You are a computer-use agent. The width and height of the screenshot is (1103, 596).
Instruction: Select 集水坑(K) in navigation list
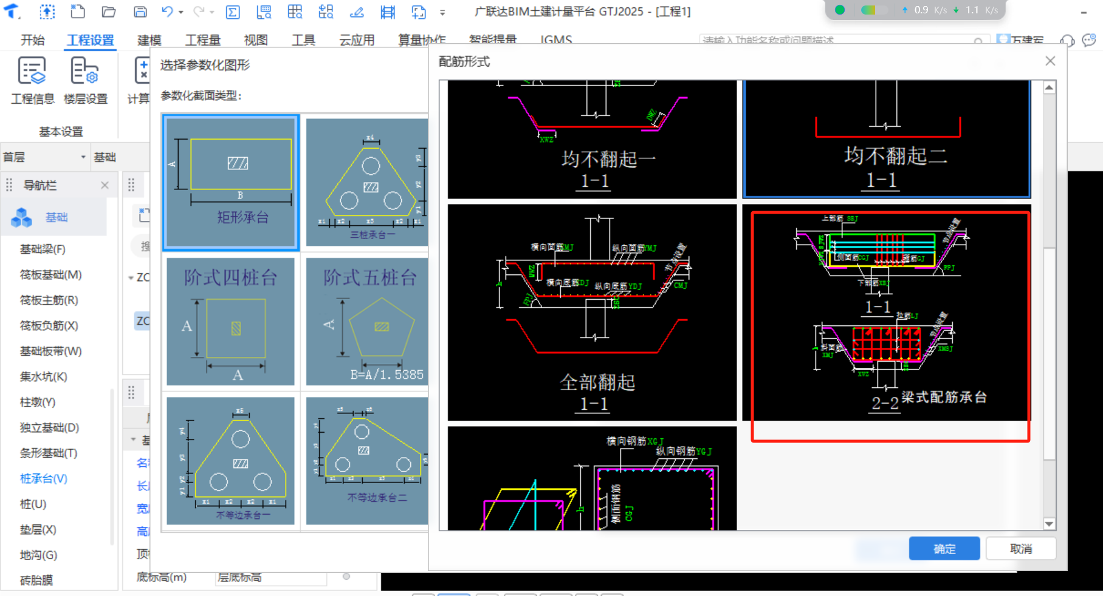click(43, 376)
